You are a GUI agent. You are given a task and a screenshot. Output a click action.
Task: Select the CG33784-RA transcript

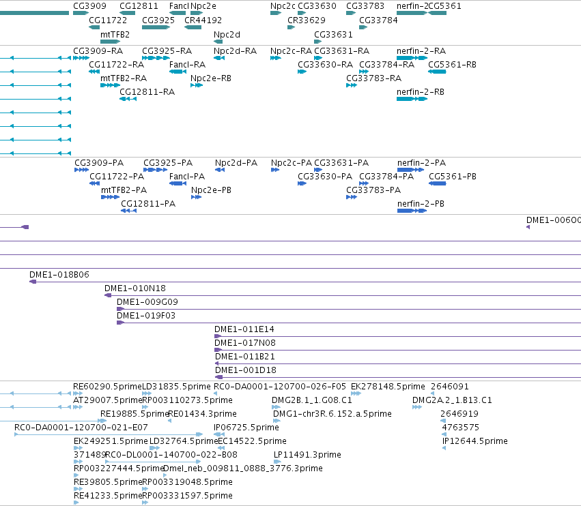(x=364, y=72)
